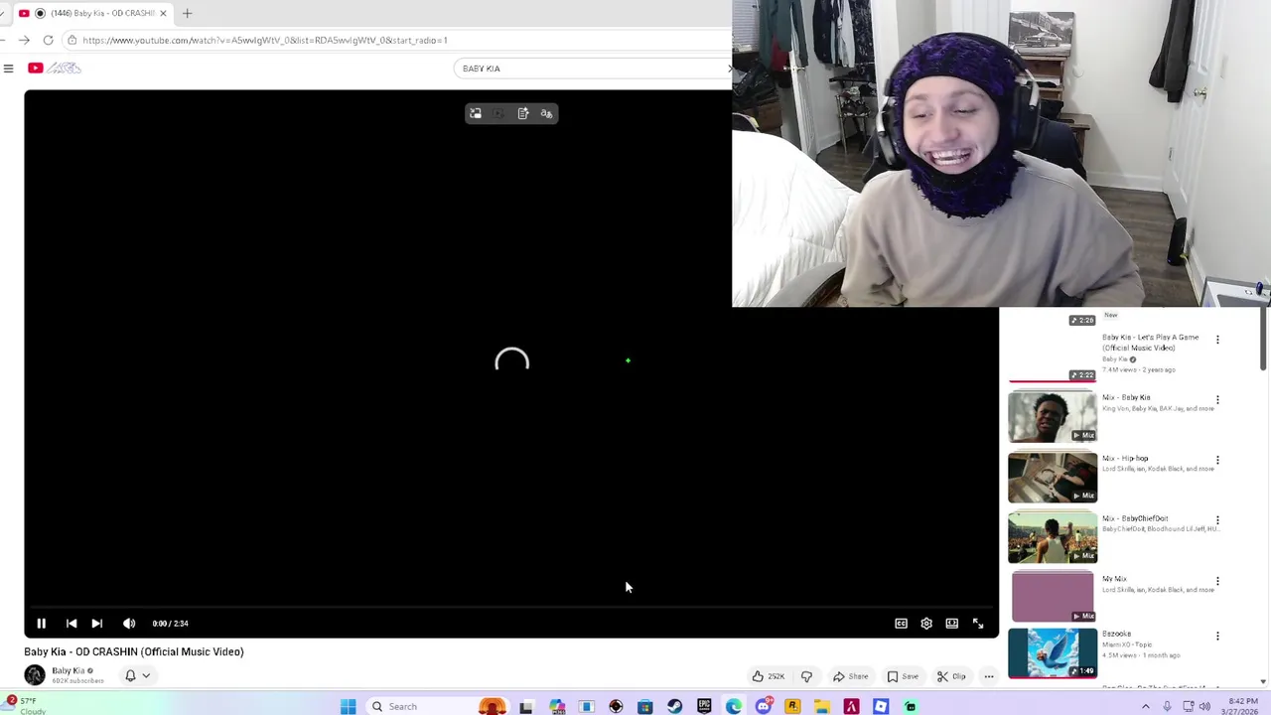Open Discord from taskbar
1271x715 pixels.
pos(764,706)
